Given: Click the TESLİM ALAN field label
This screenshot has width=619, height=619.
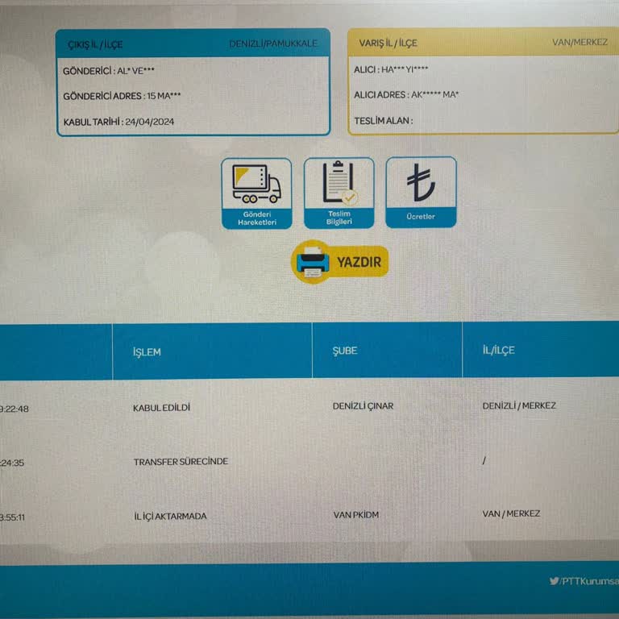Looking at the screenshot, I should [x=384, y=121].
